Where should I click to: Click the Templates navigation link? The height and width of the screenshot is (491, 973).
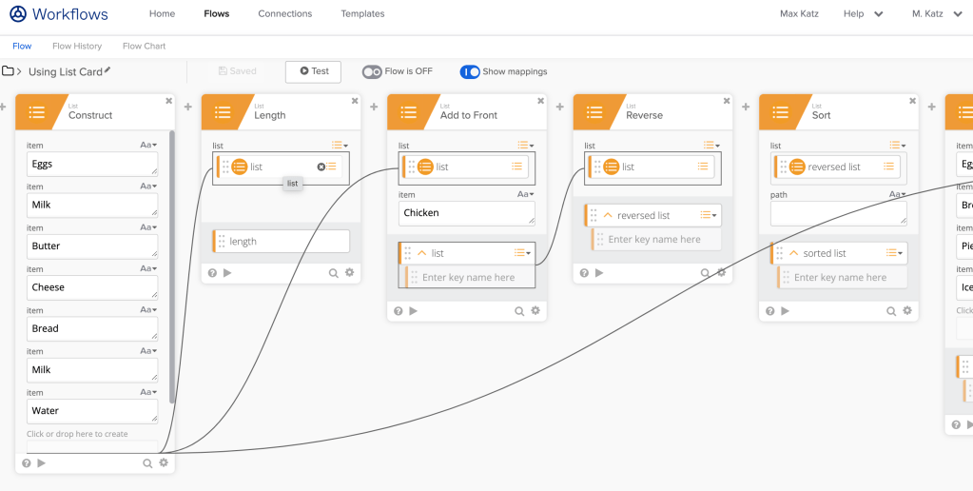coord(362,14)
